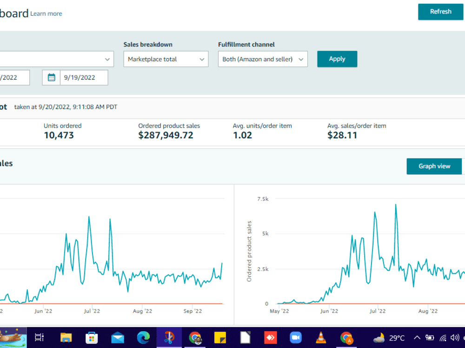The image size is (465, 348).
Task: Edit the partially visible start date field
Action: click(x=14, y=77)
